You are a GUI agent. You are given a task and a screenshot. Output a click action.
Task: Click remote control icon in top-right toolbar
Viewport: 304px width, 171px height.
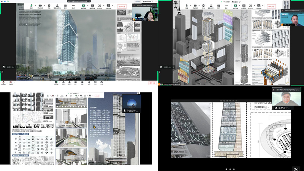point(259,6)
